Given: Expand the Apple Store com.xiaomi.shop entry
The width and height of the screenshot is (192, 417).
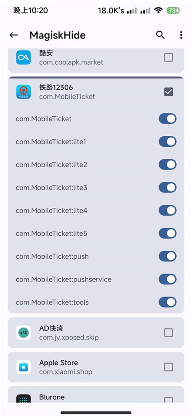Looking at the screenshot, I should click(x=96, y=367).
